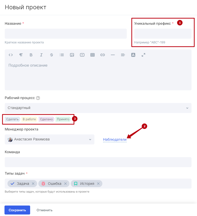197x216 pixels.
Task: Apply bold formatting in the editor toolbar
Action: click(31, 55)
